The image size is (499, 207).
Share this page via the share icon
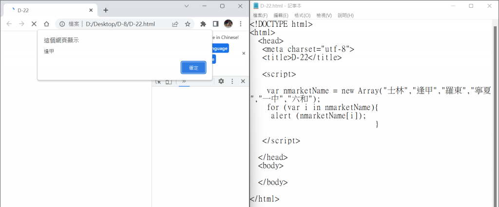coord(175,24)
